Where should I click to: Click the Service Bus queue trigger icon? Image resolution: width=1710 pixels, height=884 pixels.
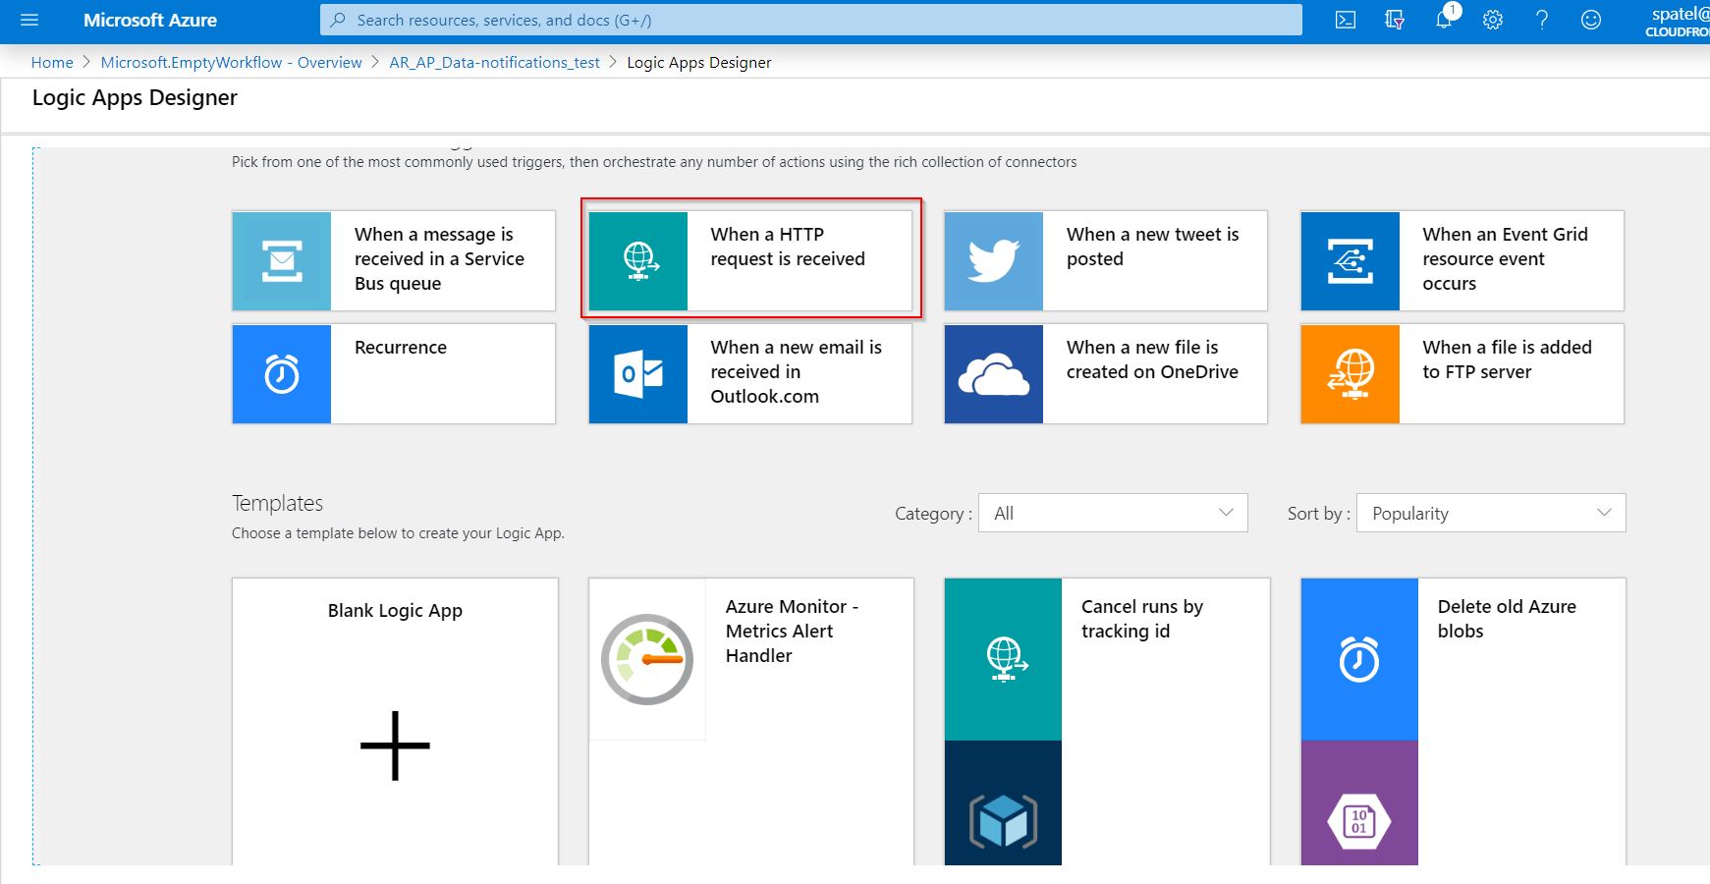click(x=282, y=261)
